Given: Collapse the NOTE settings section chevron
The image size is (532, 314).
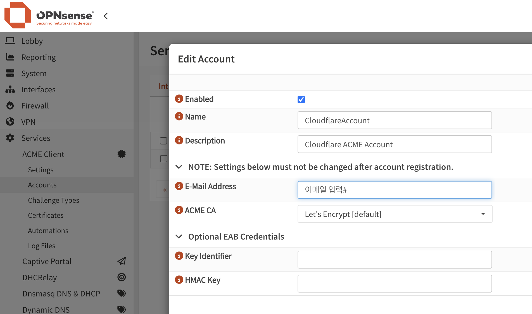Looking at the screenshot, I should [179, 167].
